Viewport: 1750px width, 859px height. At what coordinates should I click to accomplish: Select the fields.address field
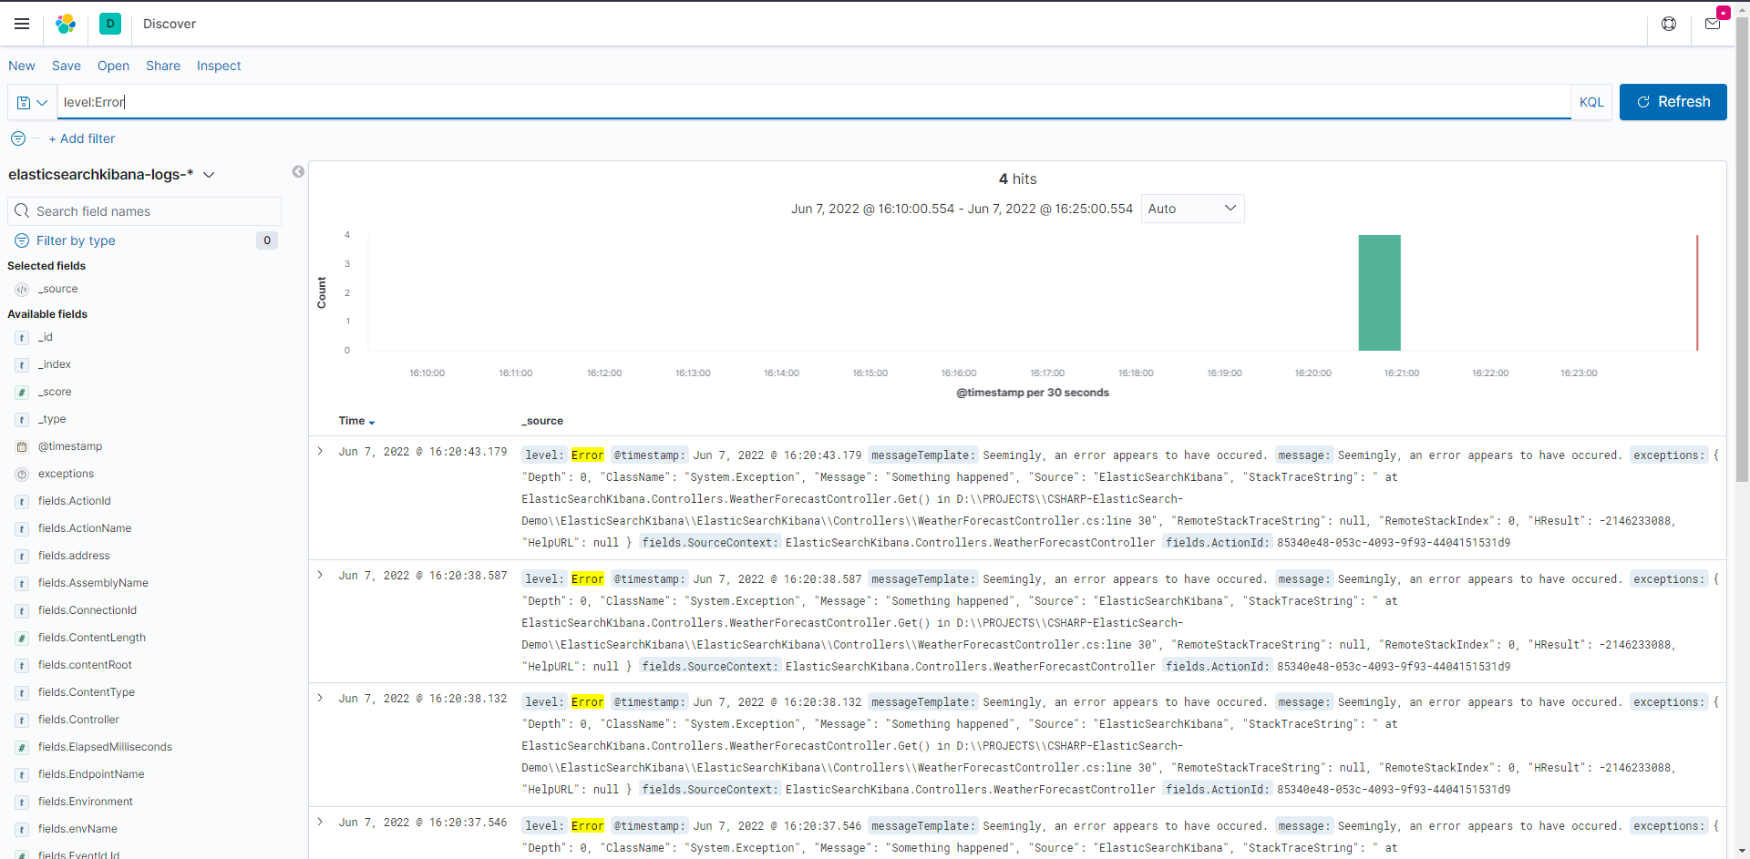click(74, 556)
